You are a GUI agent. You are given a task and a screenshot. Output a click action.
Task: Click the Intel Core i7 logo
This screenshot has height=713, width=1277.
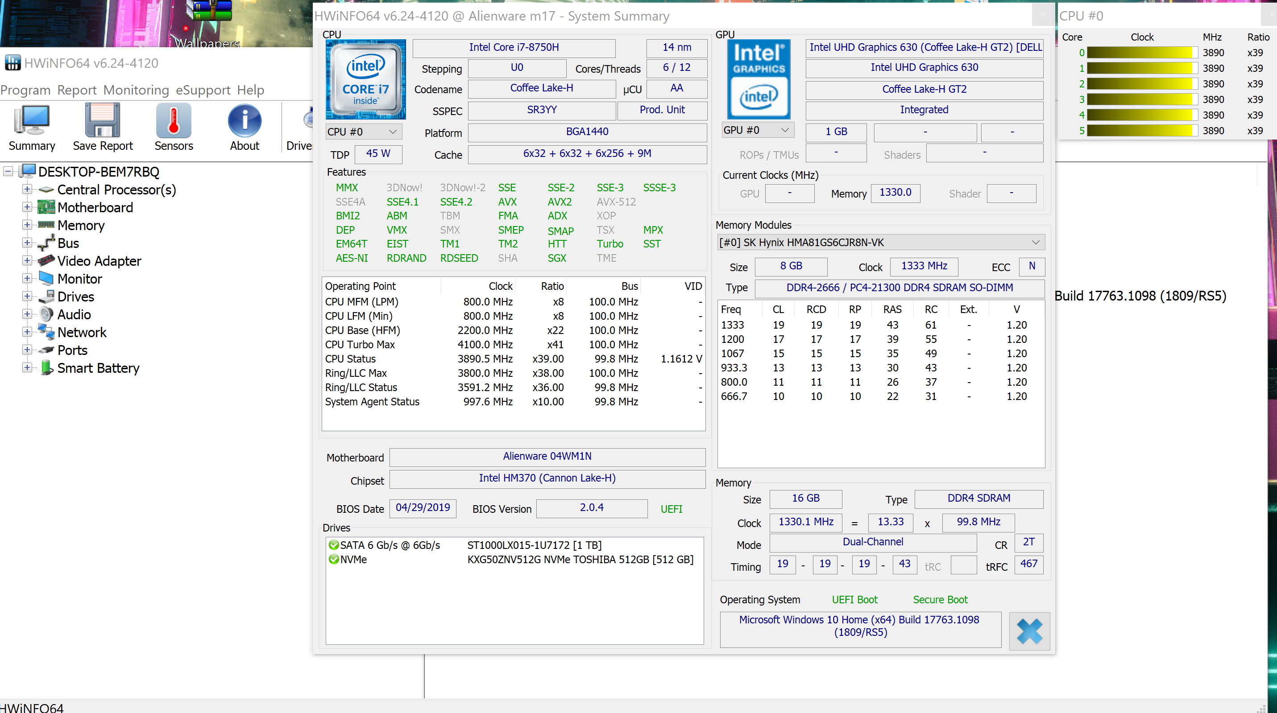pos(366,79)
